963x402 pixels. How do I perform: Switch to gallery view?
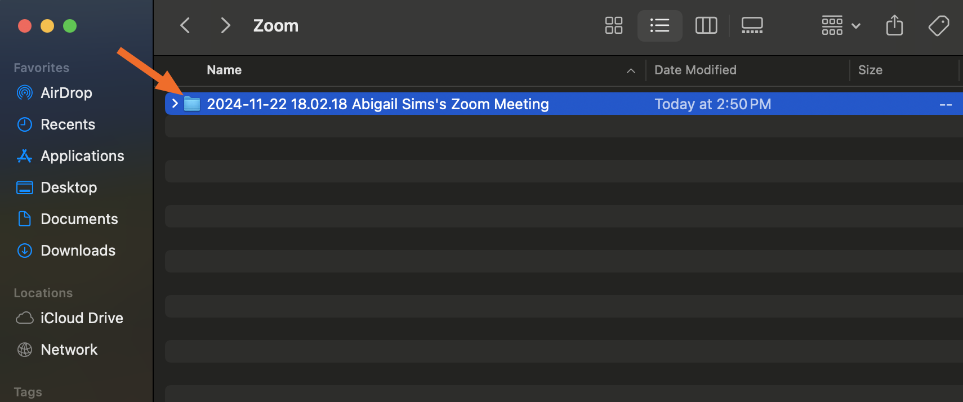coord(752,25)
